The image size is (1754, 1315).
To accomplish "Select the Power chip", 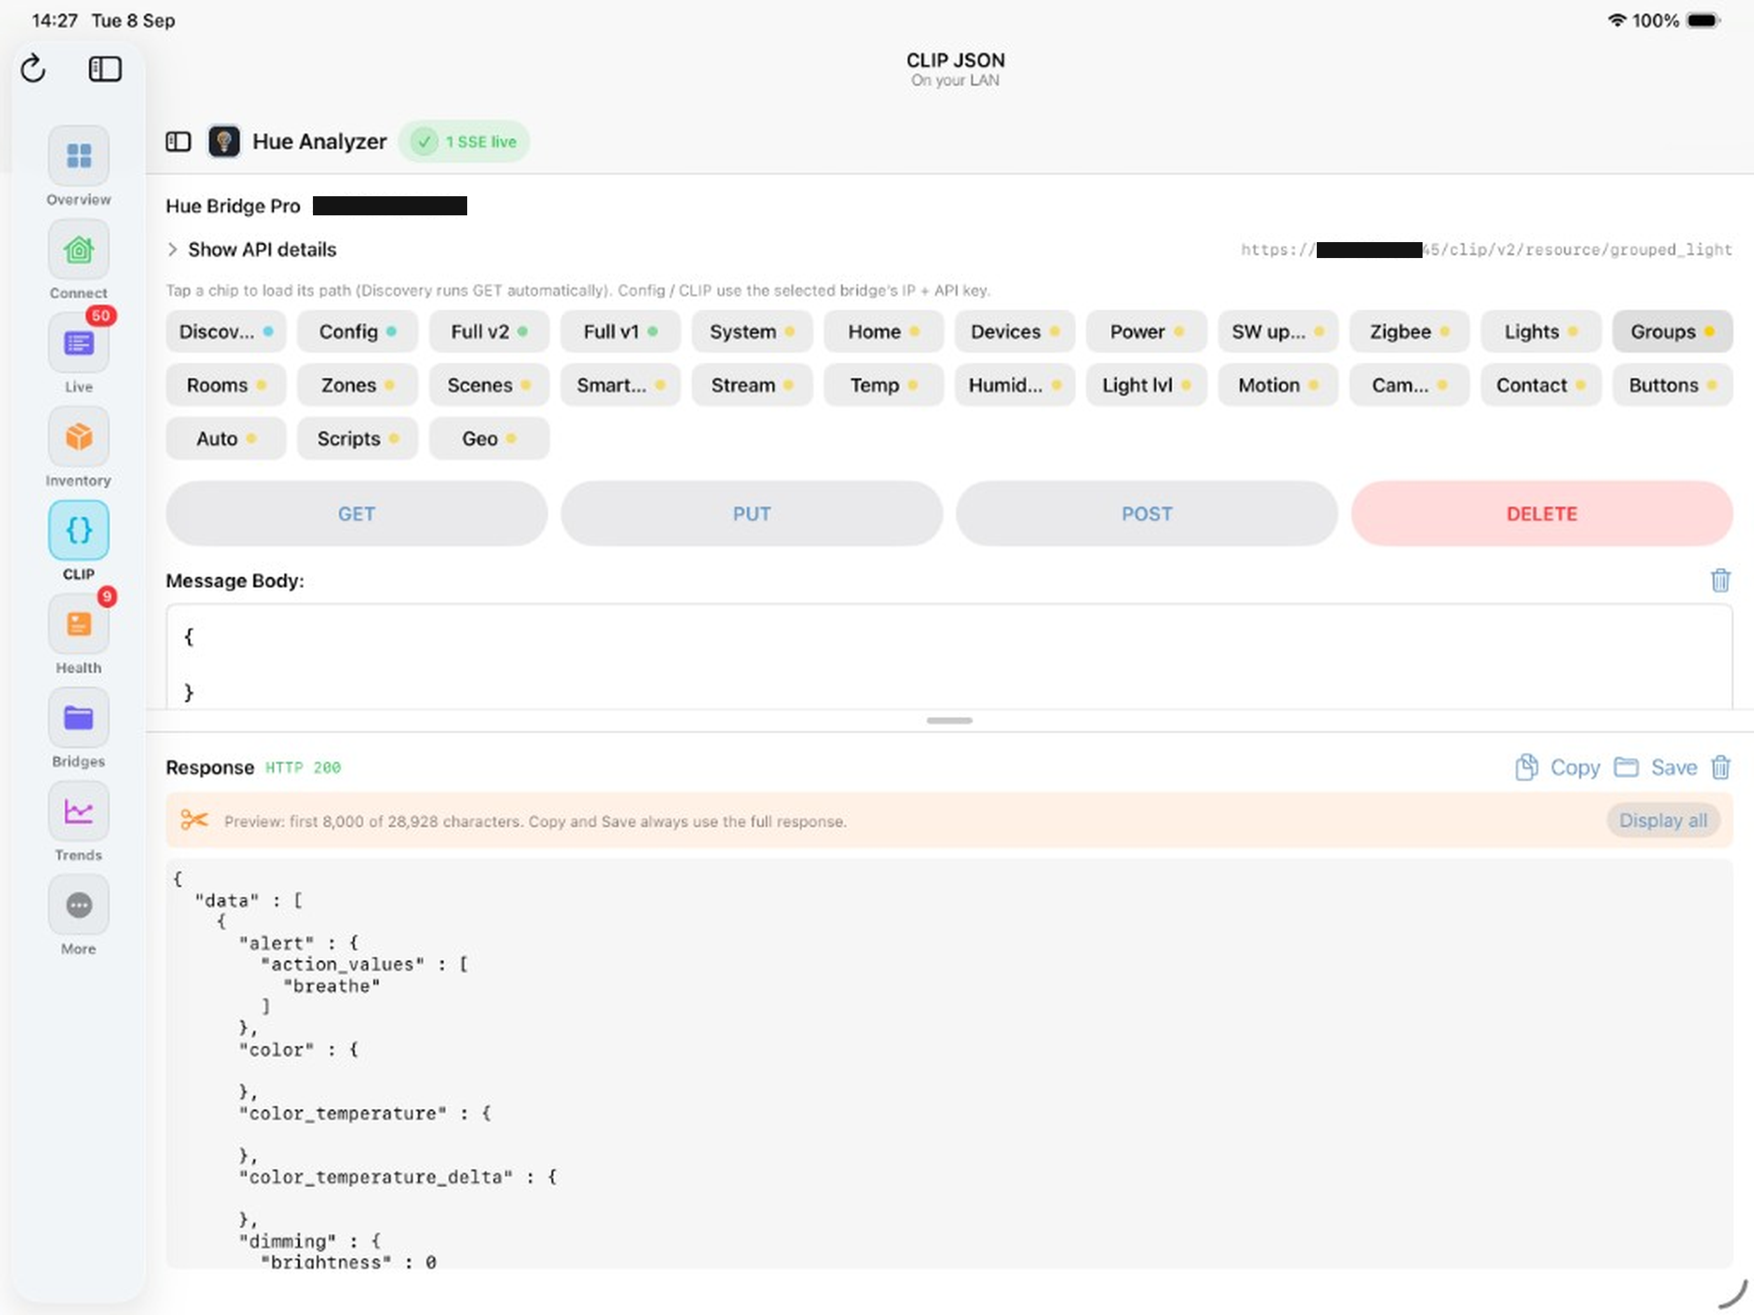I will pos(1146,331).
